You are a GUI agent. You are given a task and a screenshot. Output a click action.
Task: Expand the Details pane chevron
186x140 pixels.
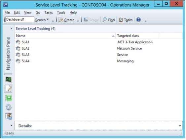click(180, 126)
